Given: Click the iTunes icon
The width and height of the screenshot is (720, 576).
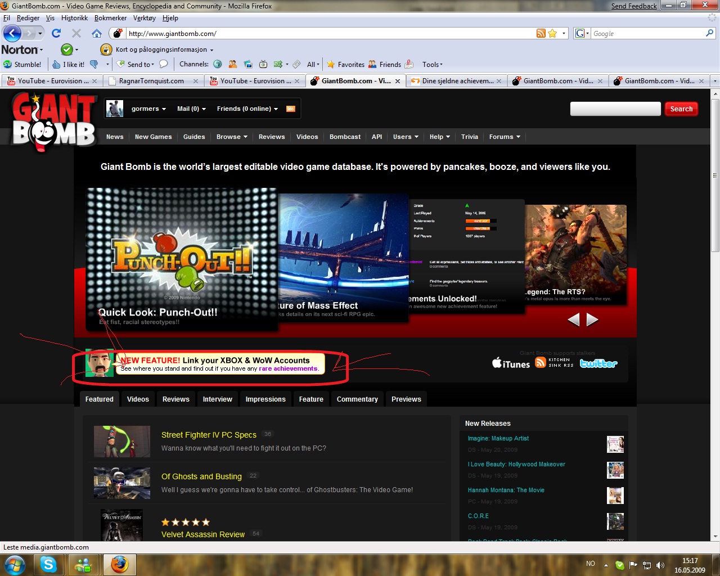Looking at the screenshot, I should pyautogui.click(x=511, y=363).
